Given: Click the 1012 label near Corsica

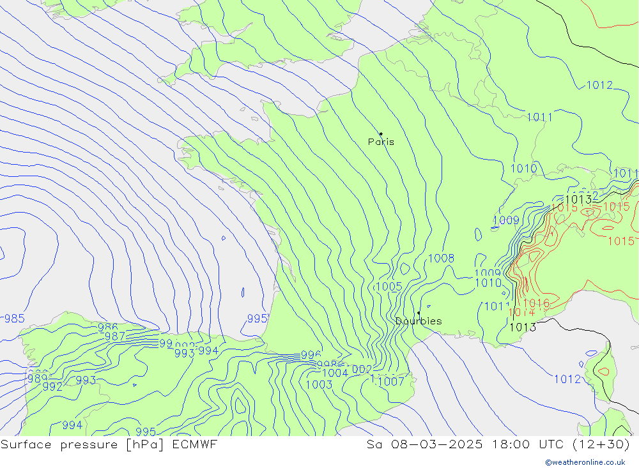Looking at the screenshot, I should coord(567,379).
